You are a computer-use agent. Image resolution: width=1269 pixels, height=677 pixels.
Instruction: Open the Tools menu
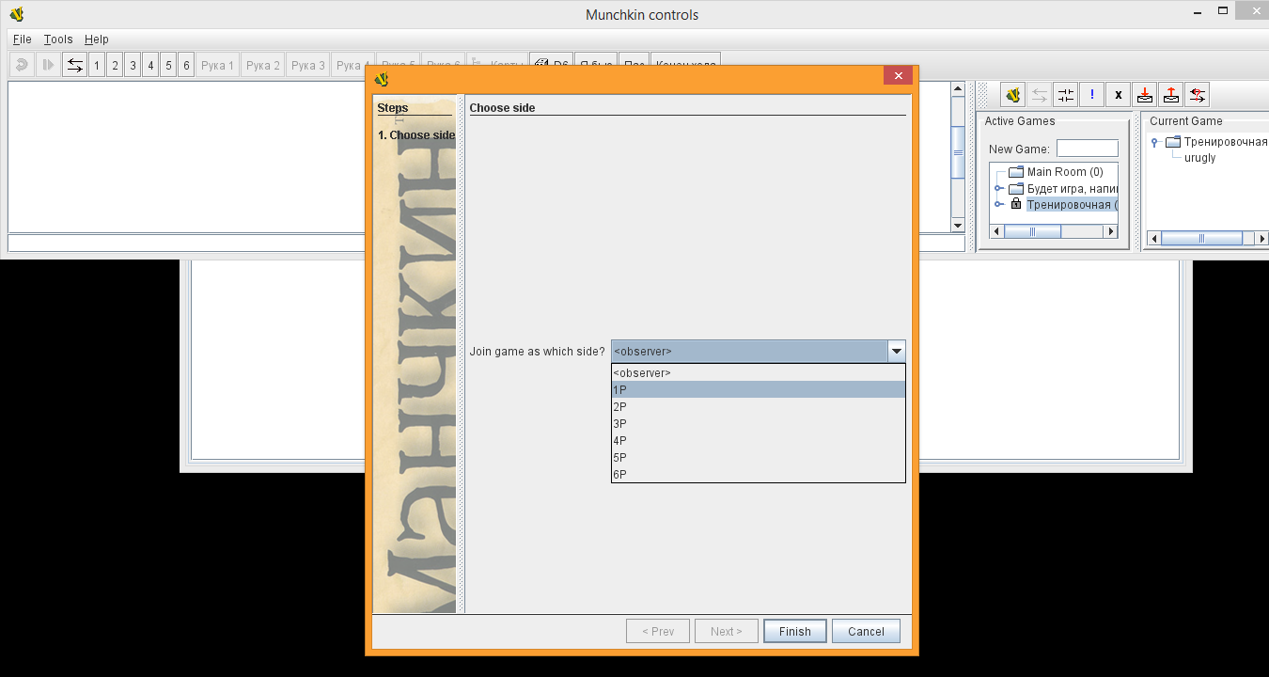58,39
